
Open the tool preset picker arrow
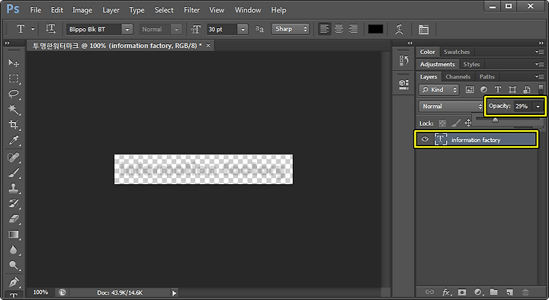click(x=33, y=30)
